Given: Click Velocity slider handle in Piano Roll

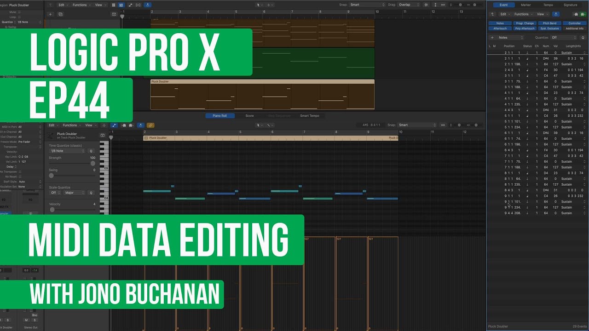Looking at the screenshot, I should pos(52,210).
